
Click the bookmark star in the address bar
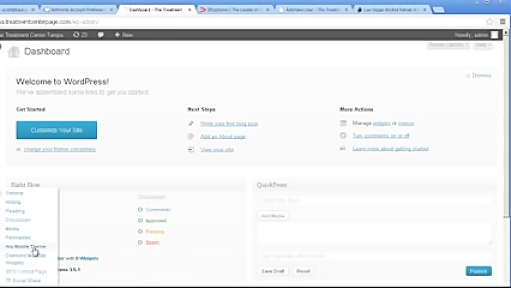coord(489,22)
